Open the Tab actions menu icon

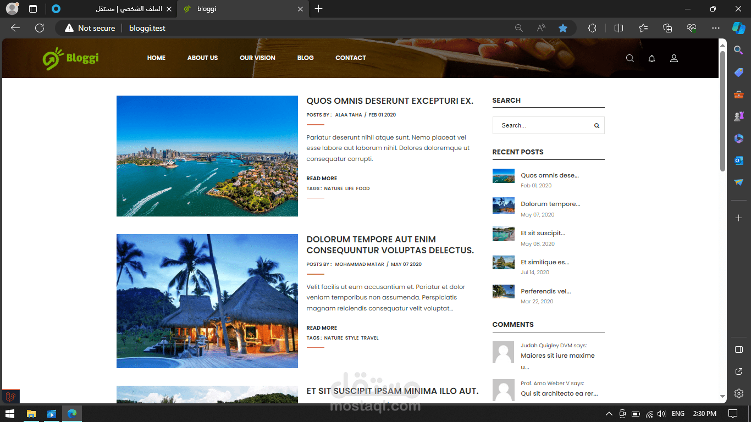[33, 9]
